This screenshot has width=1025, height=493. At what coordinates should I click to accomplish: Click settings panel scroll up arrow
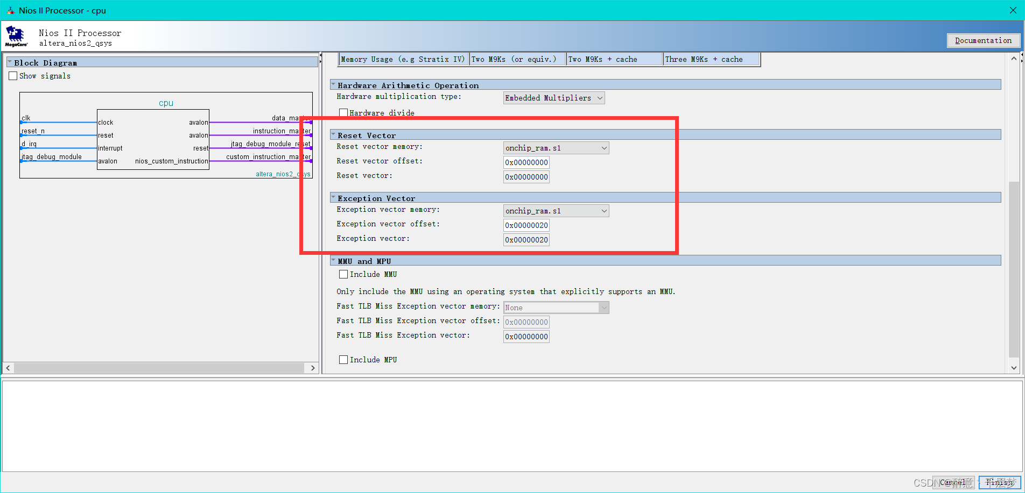pyautogui.click(x=1014, y=59)
